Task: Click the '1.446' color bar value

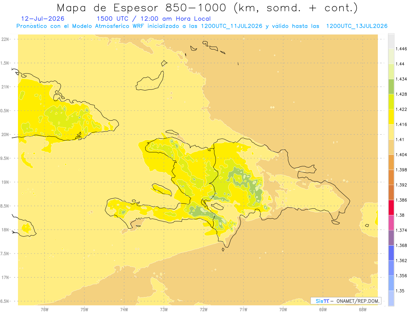Action: 401,49
